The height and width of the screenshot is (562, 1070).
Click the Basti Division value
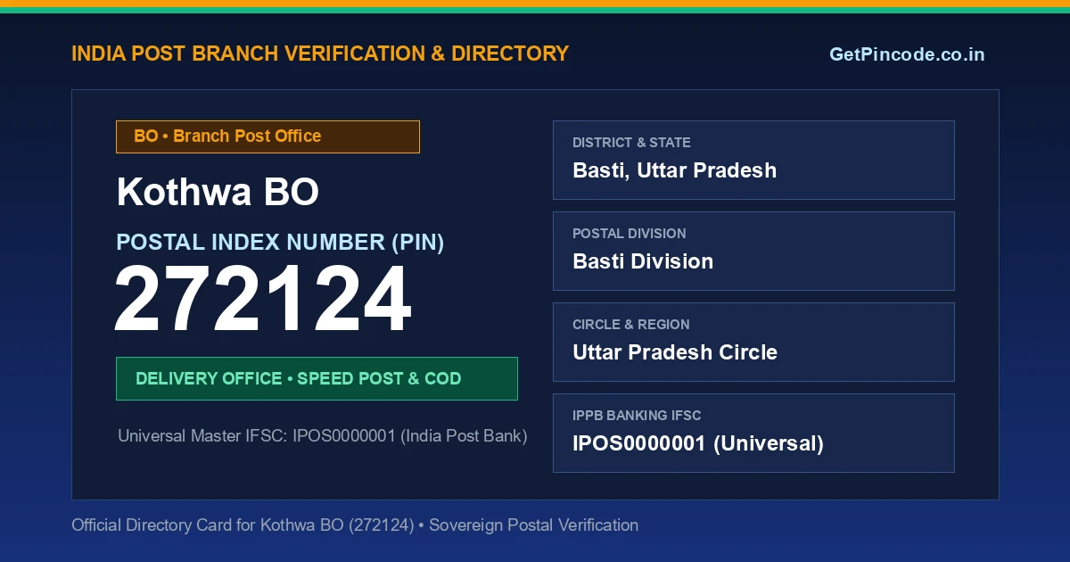(x=643, y=261)
